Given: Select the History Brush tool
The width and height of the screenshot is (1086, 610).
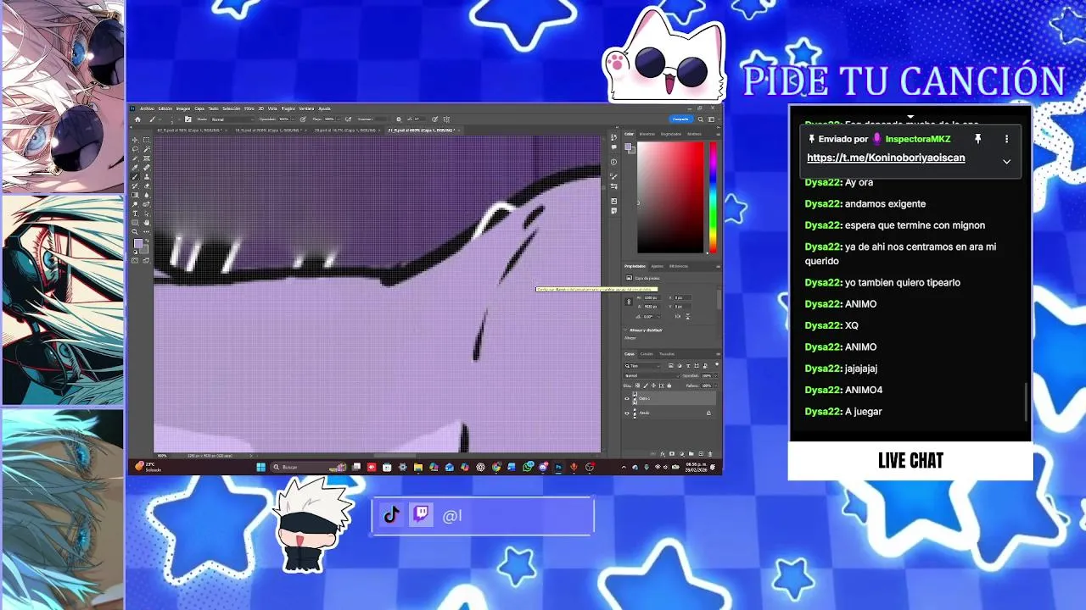Looking at the screenshot, I should pyautogui.click(x=135, y=186).
